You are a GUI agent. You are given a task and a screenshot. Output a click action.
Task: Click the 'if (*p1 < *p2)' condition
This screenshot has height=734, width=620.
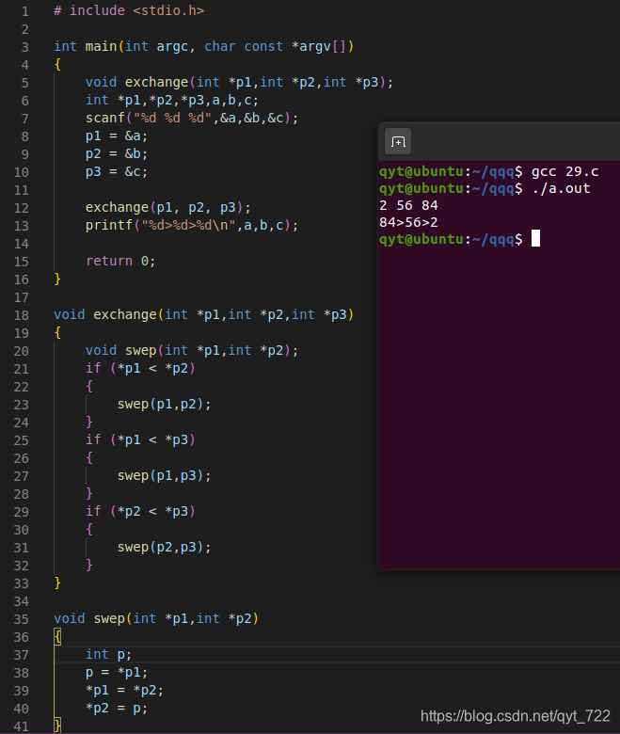(140, 368)
